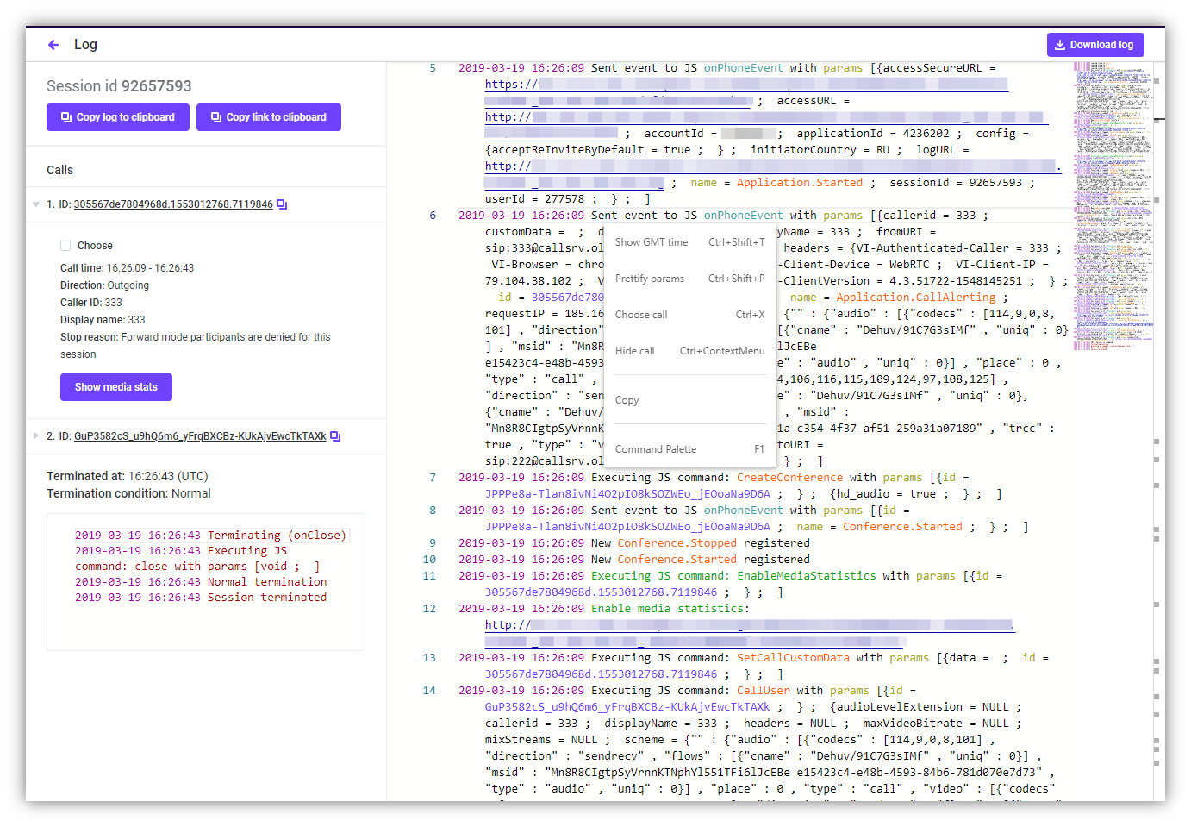This screenshot has width=1191, height=827.
Task: Click the Call time 16:26:09 - 16:26:43 text
Action: pos(127,268)
